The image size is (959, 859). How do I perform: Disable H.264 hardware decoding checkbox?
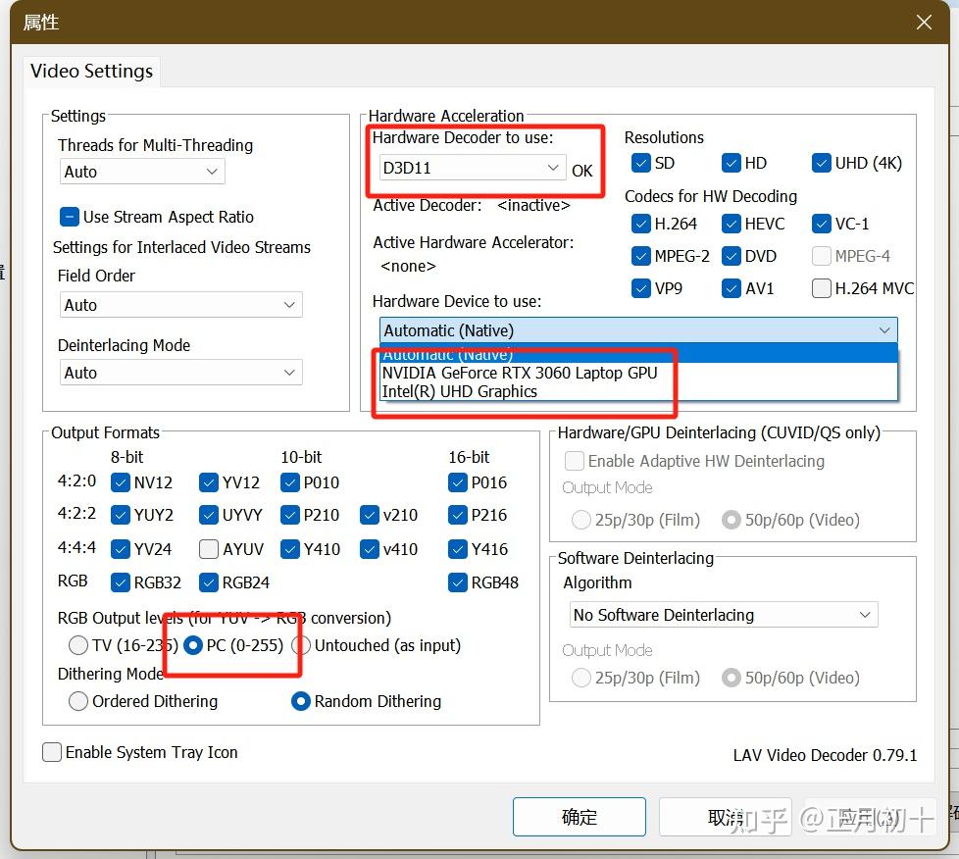(641, 224)
